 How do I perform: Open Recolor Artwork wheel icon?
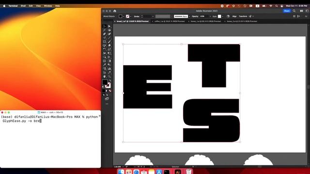click(x=228, y=16)
